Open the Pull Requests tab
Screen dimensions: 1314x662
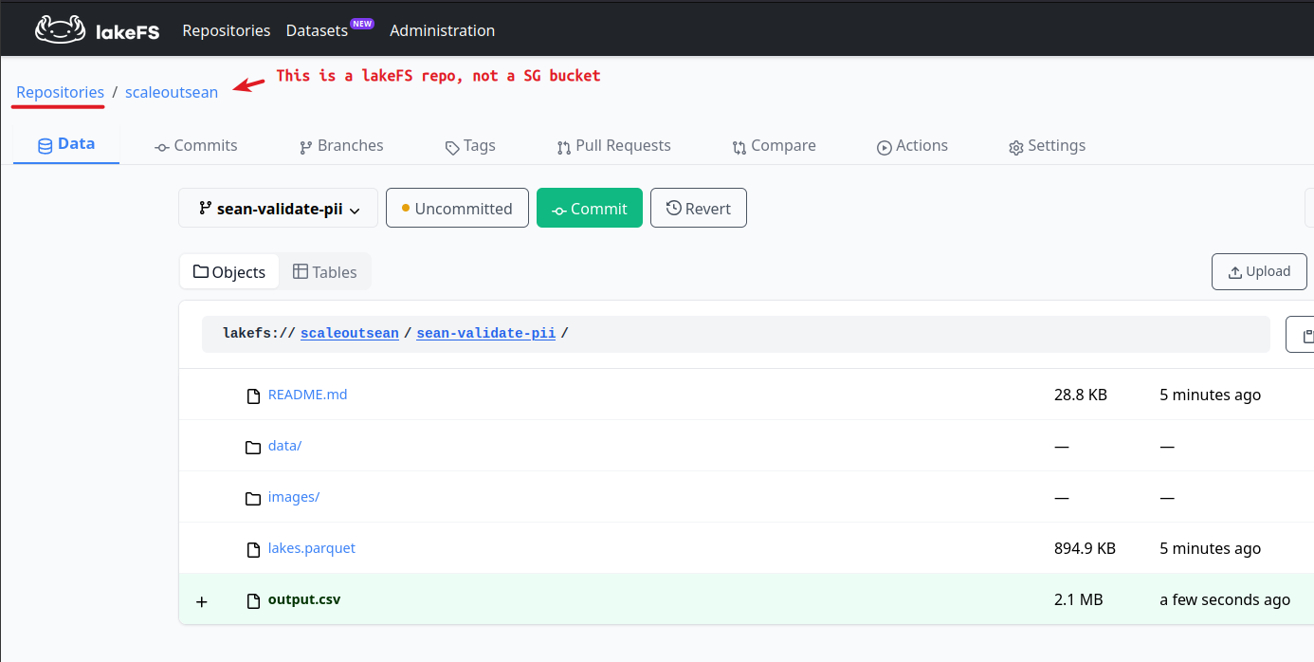point(614,145)
